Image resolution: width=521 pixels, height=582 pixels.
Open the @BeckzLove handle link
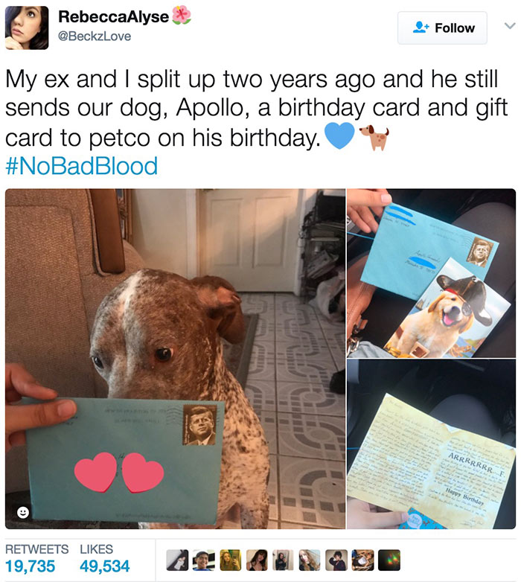pos(95,36)
